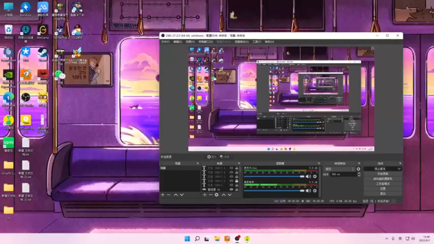Screen dimensions: 434x244
Task: Toggle visibility of second text source row
Action: click(x=232, y=172)
